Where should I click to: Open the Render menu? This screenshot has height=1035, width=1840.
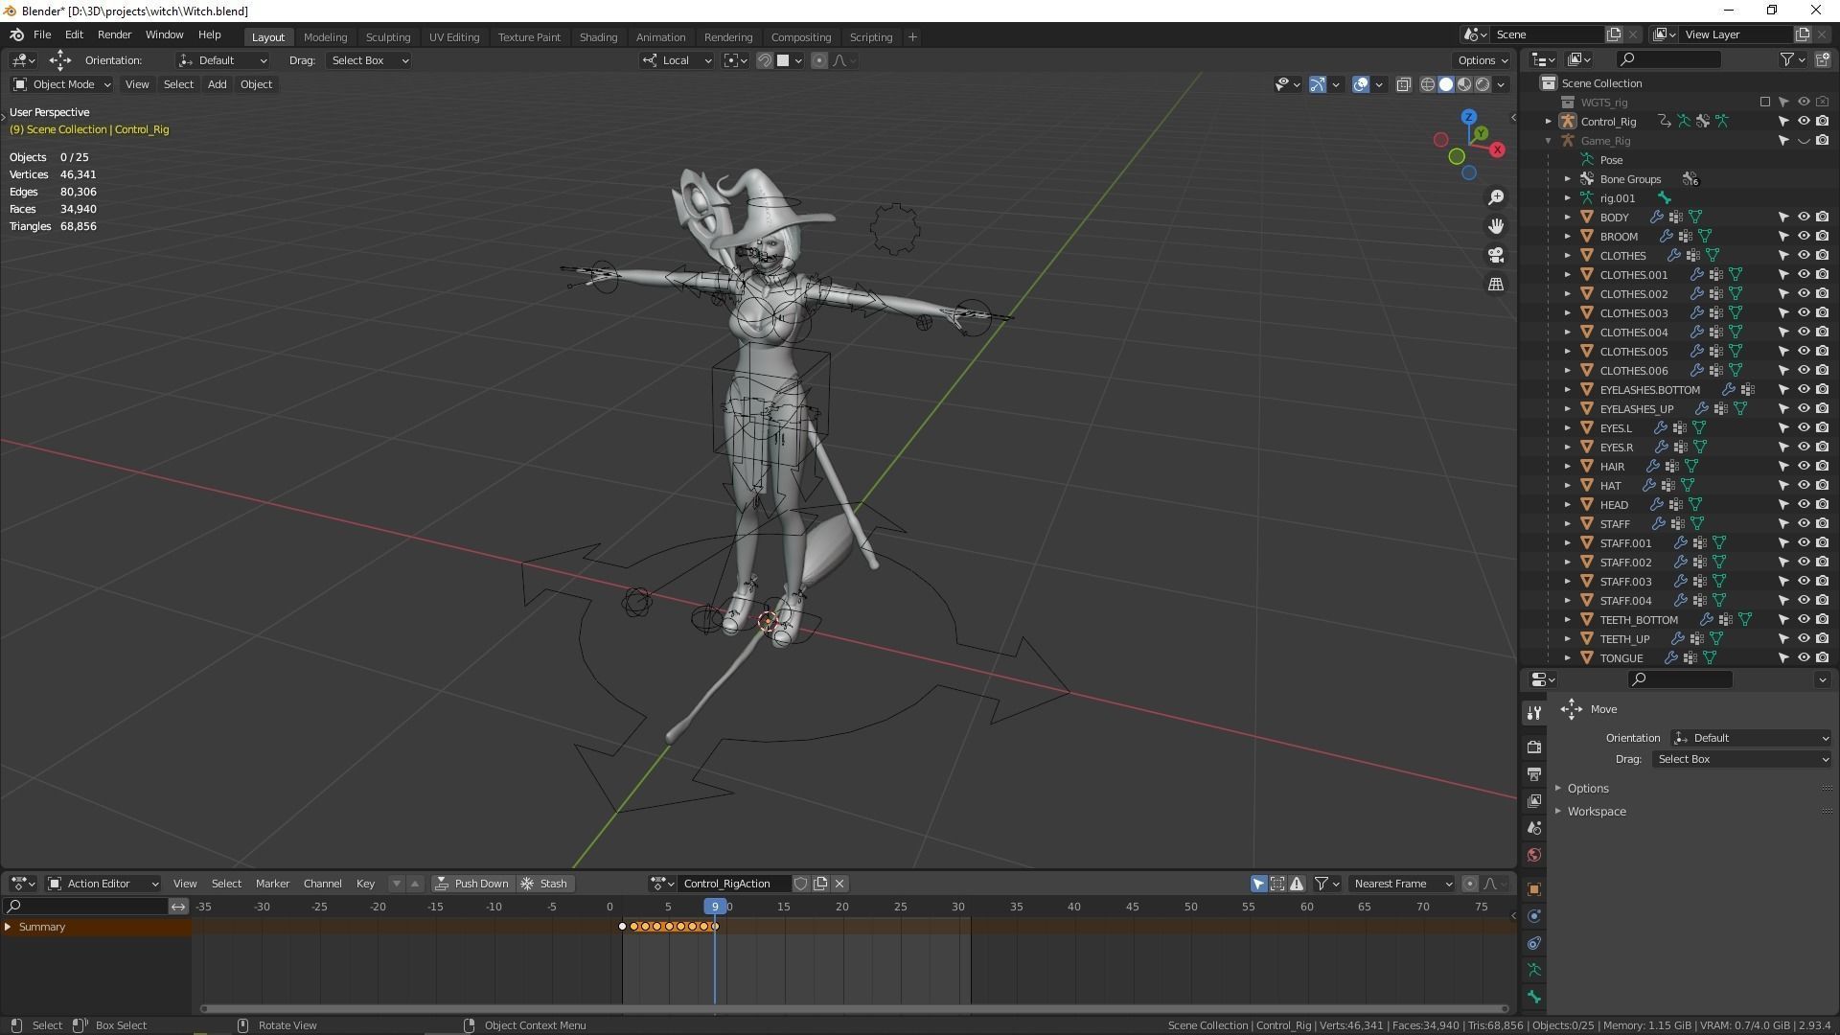(114, 34)
